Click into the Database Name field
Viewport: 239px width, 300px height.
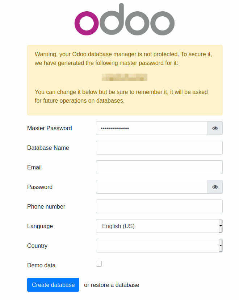click(159, 148)
